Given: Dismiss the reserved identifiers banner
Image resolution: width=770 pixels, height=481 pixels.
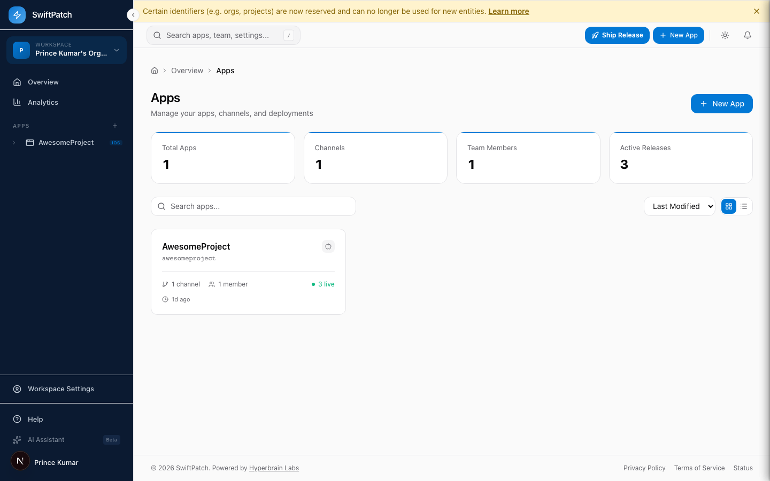Looking at the screenshot, I should click(756, 11).
